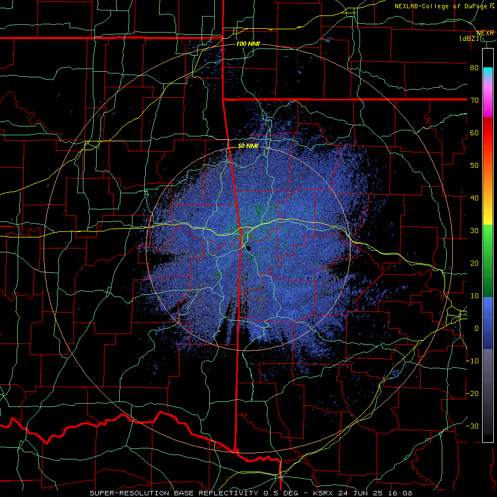
Task: Click the 10 value on the dBZ scale
Action: 474,296
